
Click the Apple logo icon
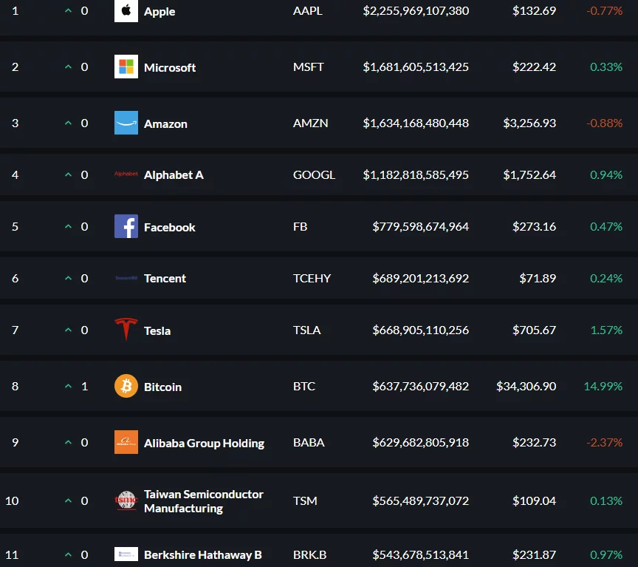(x=126, y=11)
